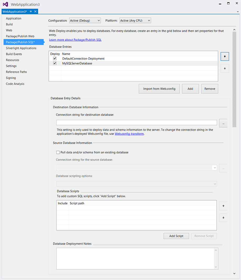Click the Add Script button
Viewport: 241px width, 280px height.
tap(176, 236)
